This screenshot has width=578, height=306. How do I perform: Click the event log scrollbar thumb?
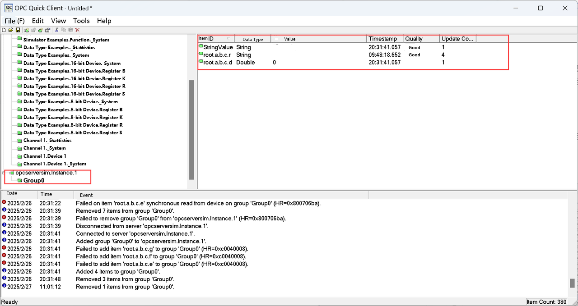pos(572,283)
